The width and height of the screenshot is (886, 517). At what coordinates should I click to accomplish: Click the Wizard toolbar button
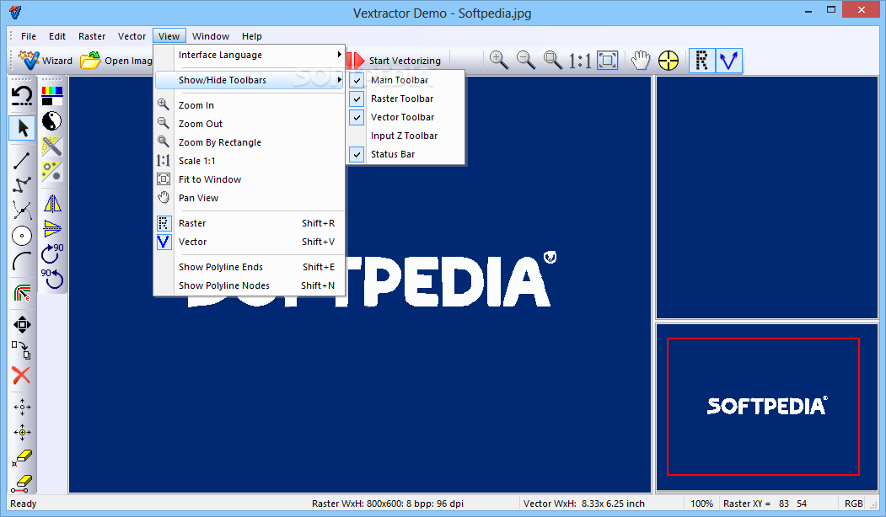(46, 61)
